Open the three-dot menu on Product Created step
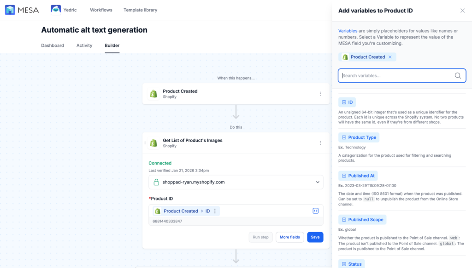Screen dimensions: 472x268 tap(320, 93)
